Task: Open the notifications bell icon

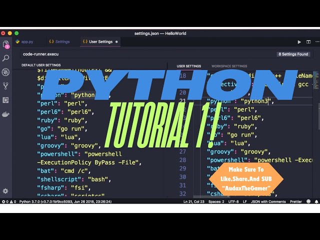Action: pyautogui.click(x=316, y=201)
